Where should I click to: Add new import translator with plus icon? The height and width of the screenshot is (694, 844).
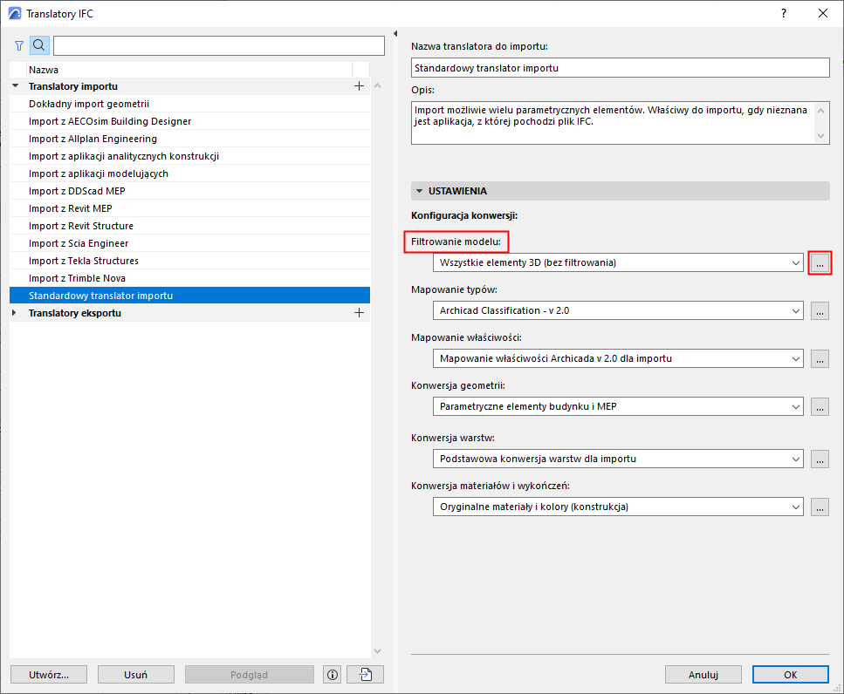(x=359, y=86)
